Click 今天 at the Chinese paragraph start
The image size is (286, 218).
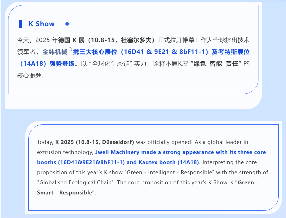23,40
